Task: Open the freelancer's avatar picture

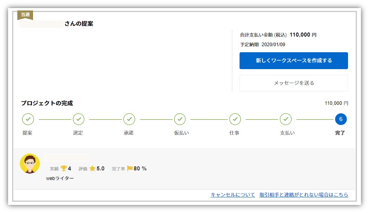Action: coord(30,164)
